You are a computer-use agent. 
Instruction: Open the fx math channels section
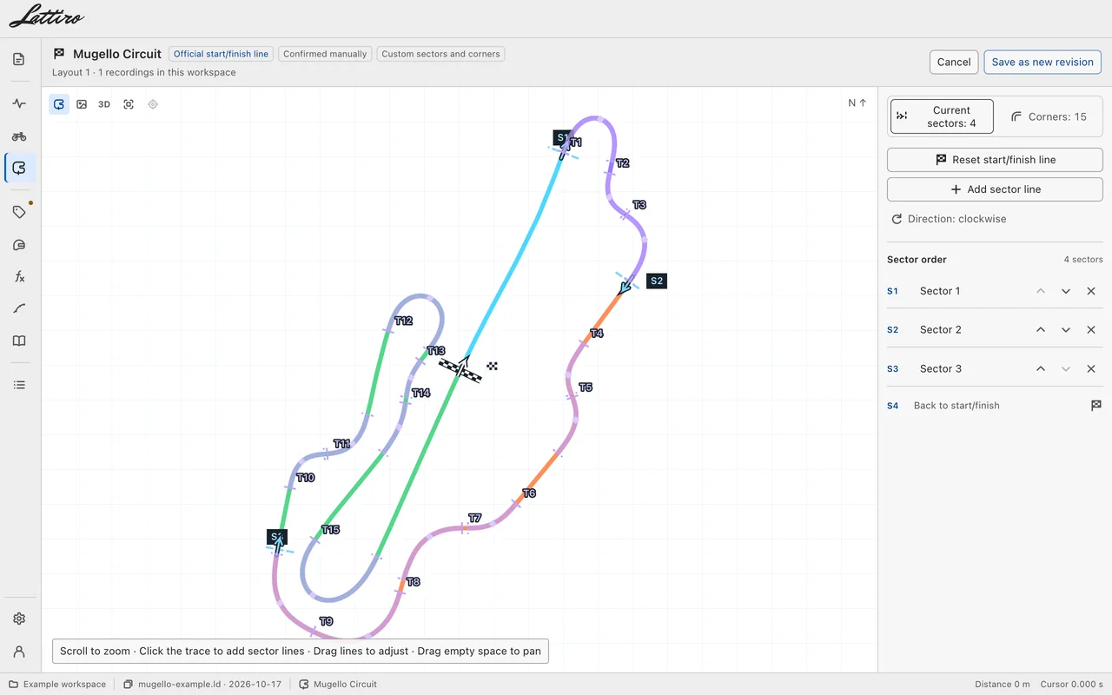coord(19,276)
